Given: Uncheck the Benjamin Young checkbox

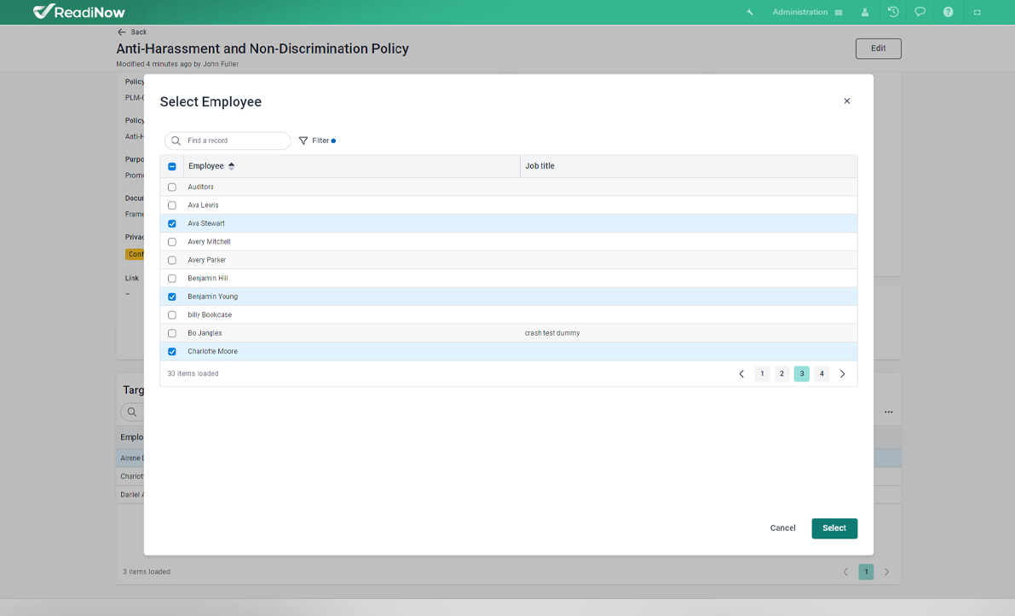Looking at the screenshot, I should [x=172, y=296].
